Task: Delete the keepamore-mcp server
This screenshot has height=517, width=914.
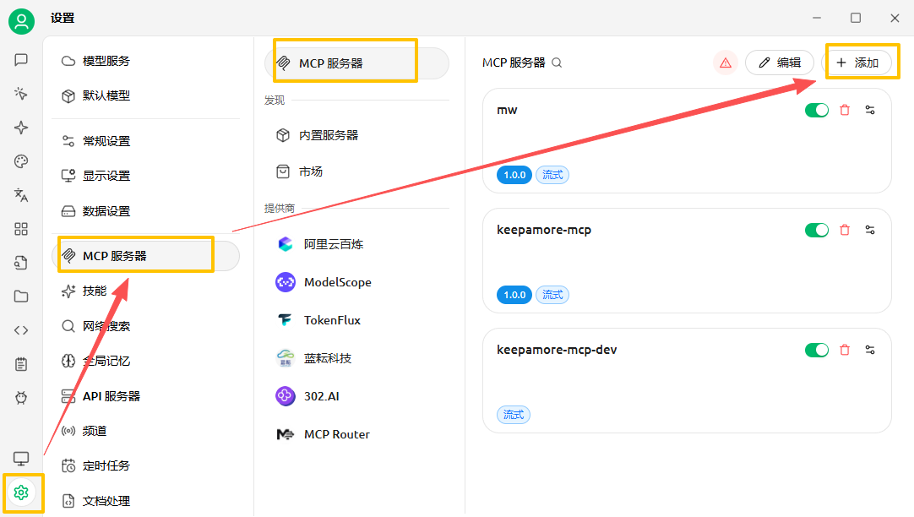Action: click(845, 231)
